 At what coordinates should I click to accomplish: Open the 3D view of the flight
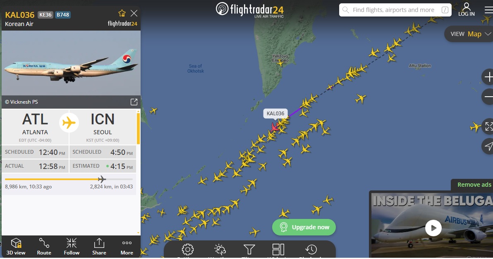click(16, 247)
